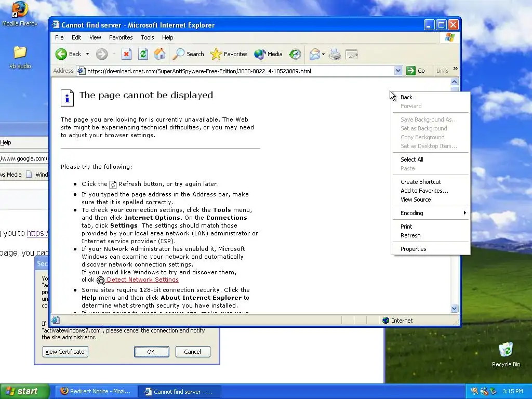Click the taskbar clock showing 3:15 PM
Image resolution: width=532 pixels, height=399 pixels.
(x=513, y=391)
